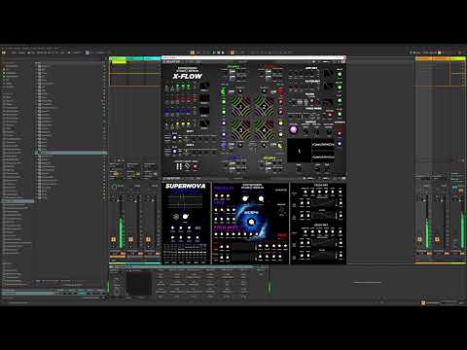The image size is (467, 350).
Task: Click the large white knob in Supernova's left panel
Action: tap(185, 216)
